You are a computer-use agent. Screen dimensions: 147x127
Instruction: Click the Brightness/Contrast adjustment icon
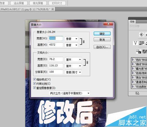[142, 35]
